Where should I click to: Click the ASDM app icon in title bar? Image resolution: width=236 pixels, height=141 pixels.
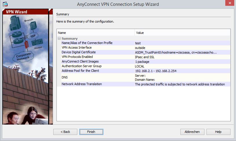(5, 4)
